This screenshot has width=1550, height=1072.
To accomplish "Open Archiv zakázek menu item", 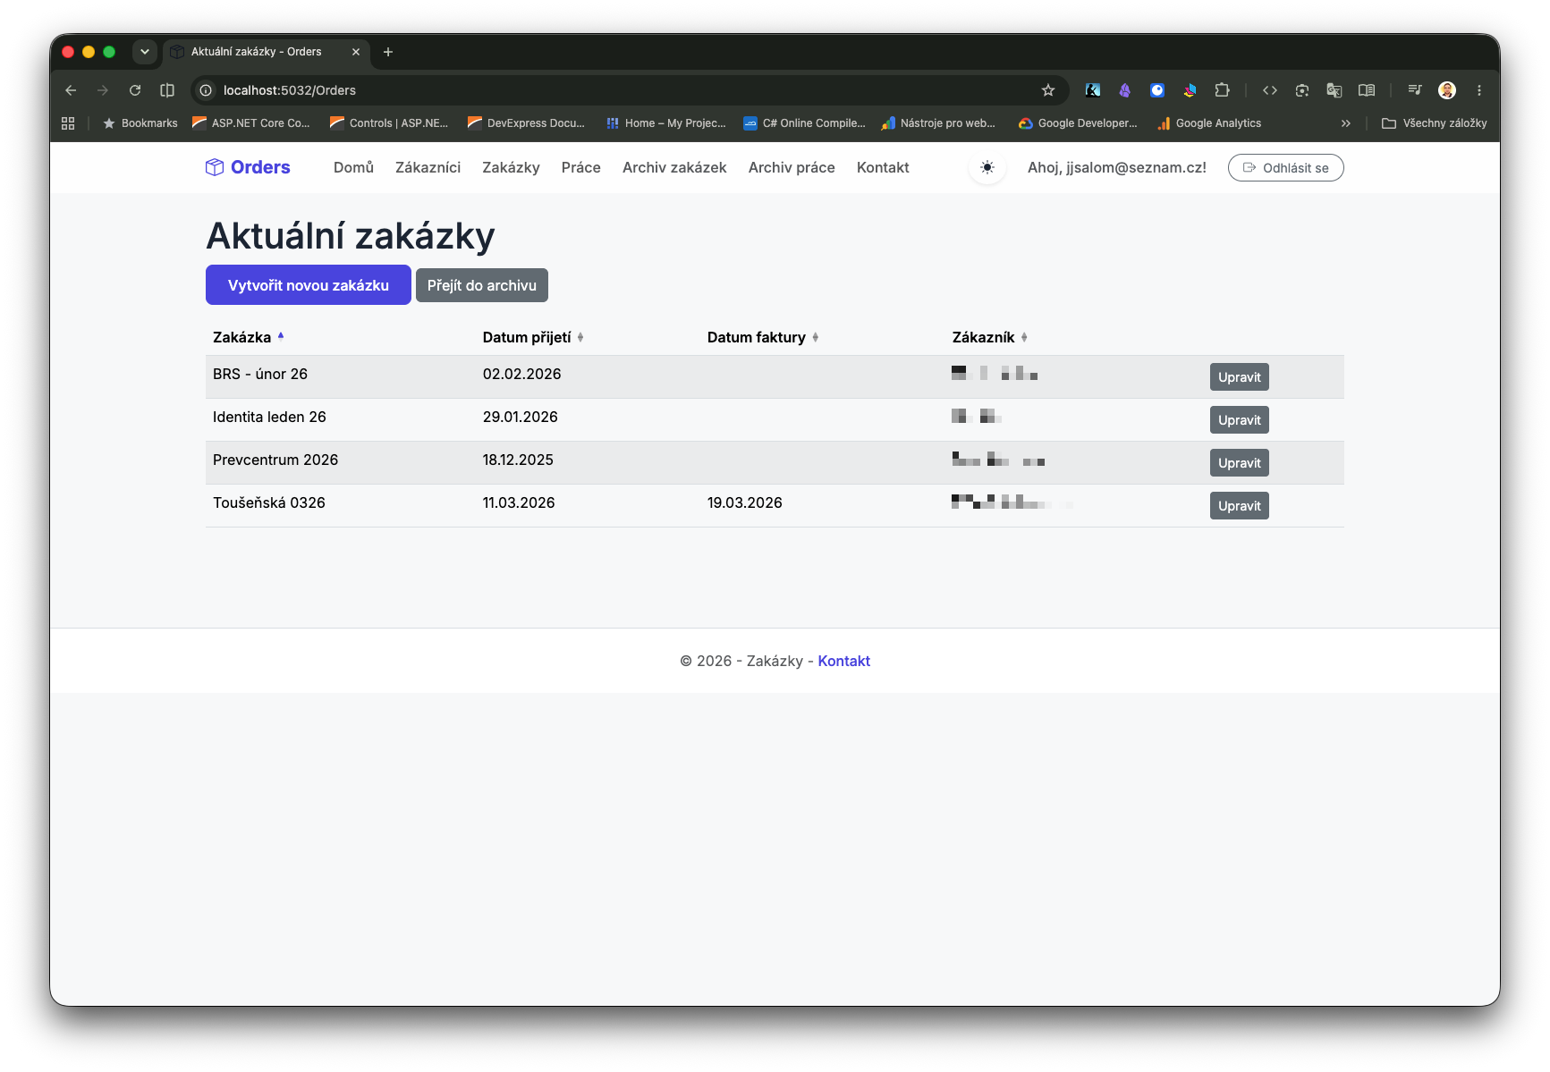I will click(674, 167).
